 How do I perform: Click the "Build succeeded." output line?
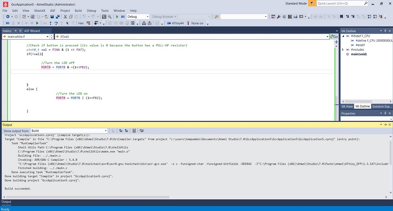(x=18, y=188)
